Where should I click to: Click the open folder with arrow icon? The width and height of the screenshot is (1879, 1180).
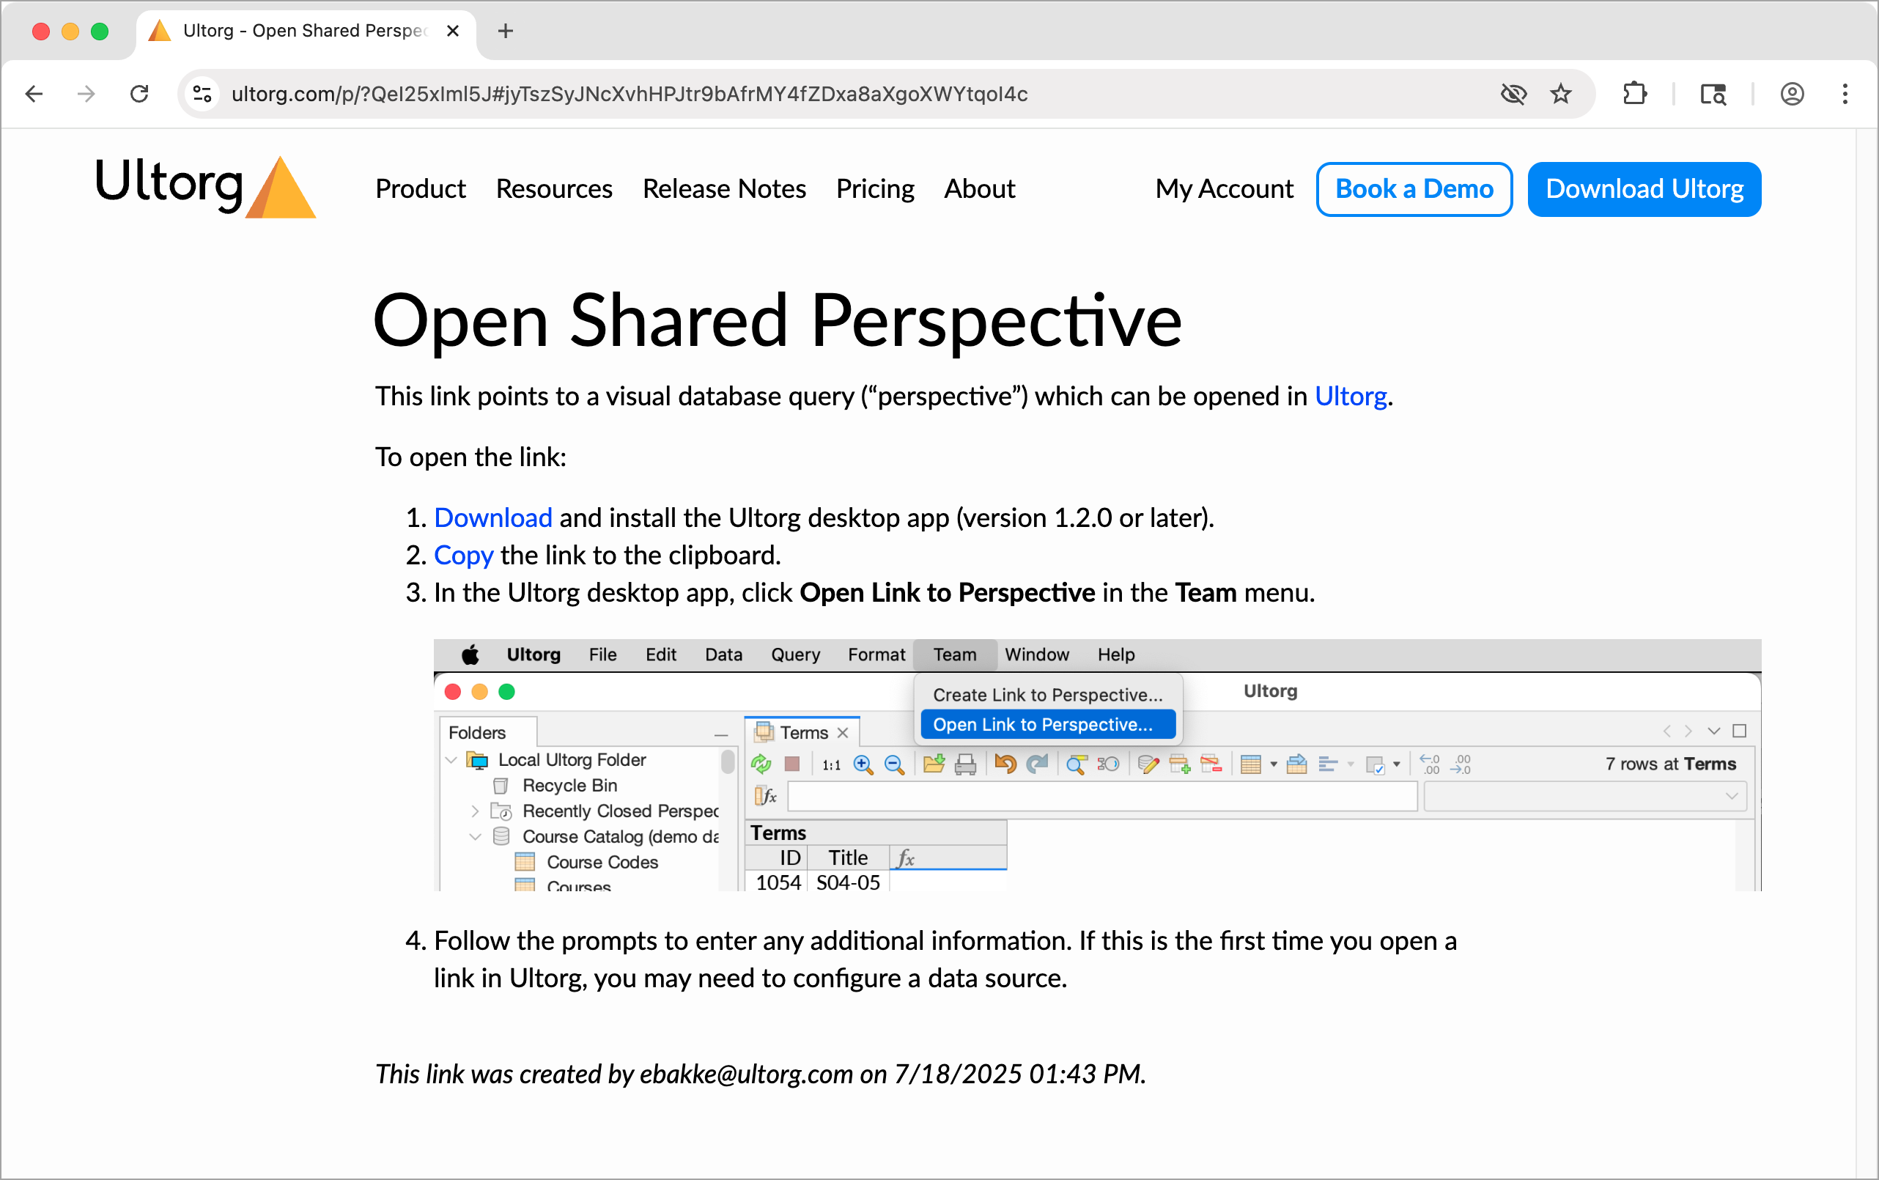(x=934, y=764)
